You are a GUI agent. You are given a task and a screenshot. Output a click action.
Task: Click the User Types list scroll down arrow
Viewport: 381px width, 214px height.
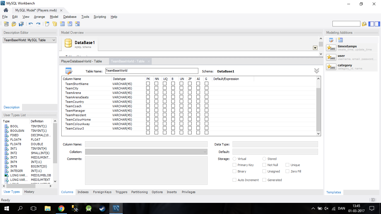pos(55,181)
